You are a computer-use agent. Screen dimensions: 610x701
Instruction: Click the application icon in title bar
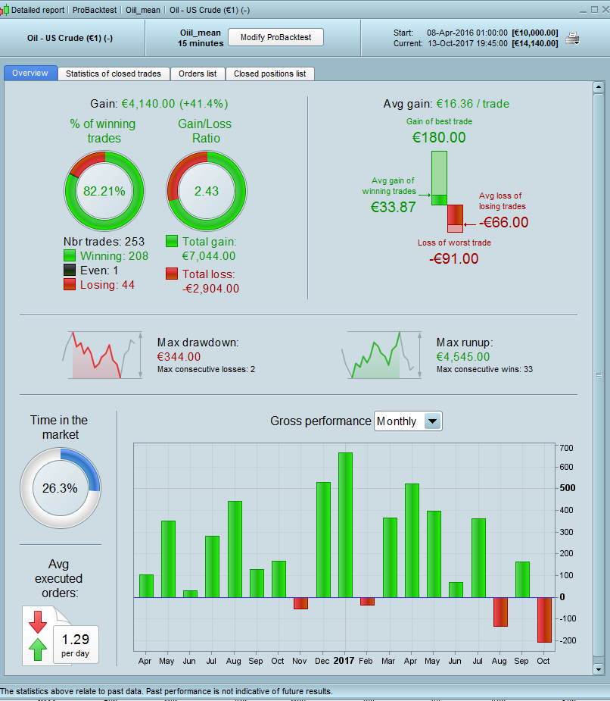click(4, 10)
